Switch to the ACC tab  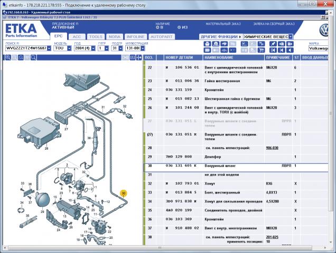pos(77,37)
